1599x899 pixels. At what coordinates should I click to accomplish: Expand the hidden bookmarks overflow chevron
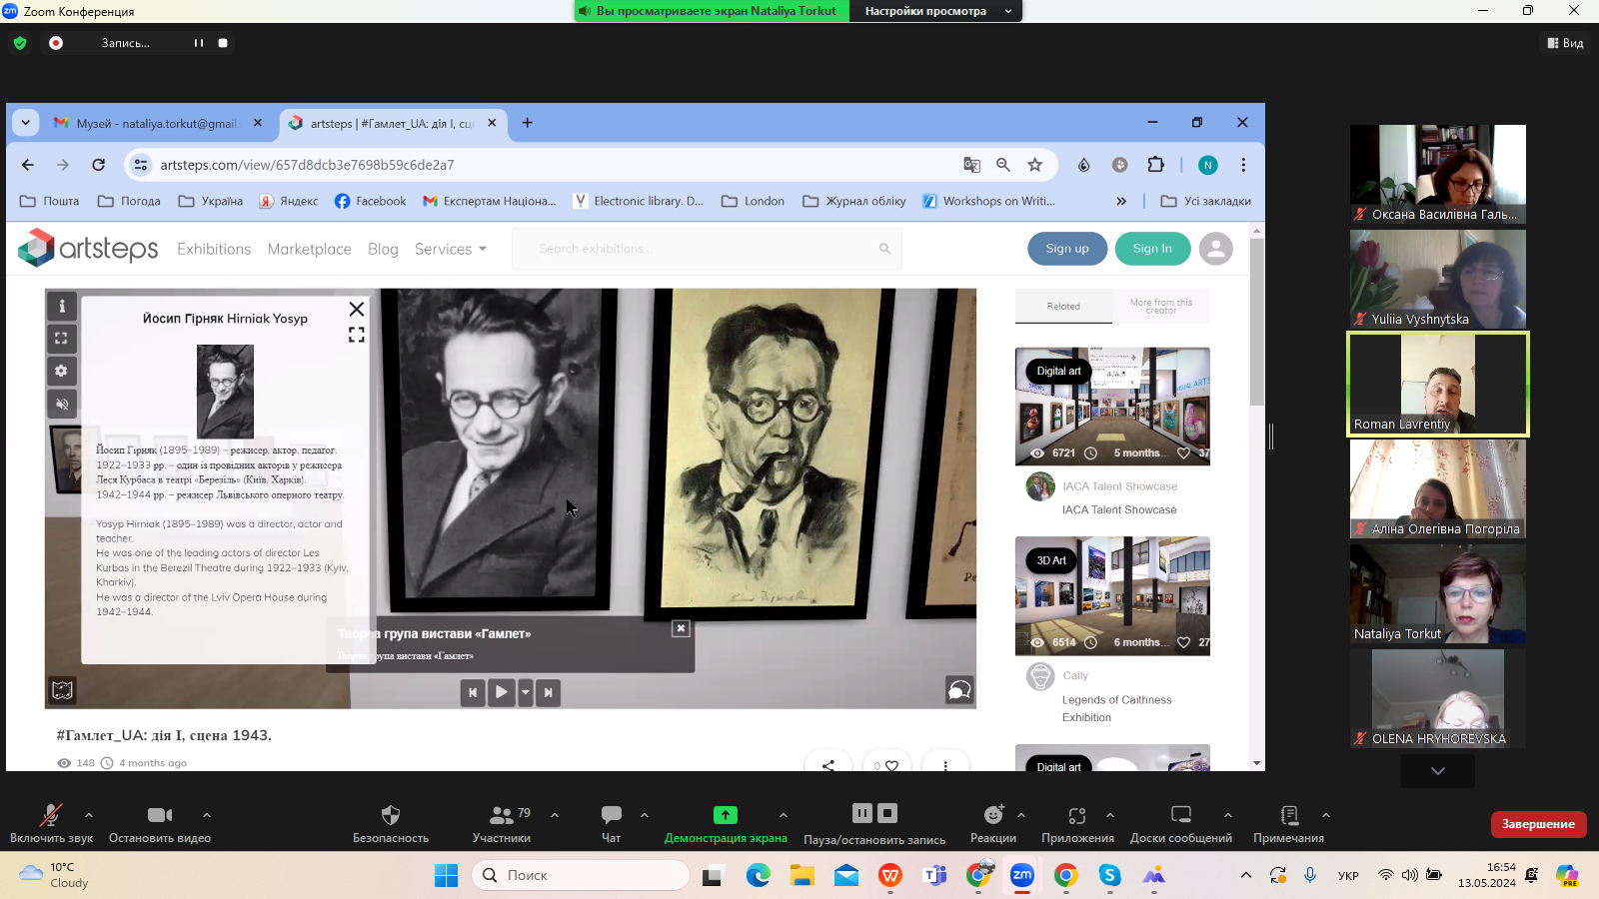tap(1121, 201)
